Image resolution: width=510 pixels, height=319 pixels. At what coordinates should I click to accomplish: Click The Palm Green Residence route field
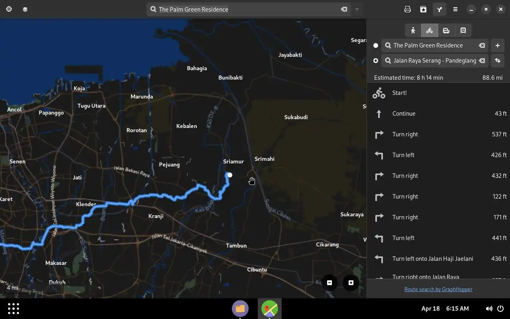435,45
